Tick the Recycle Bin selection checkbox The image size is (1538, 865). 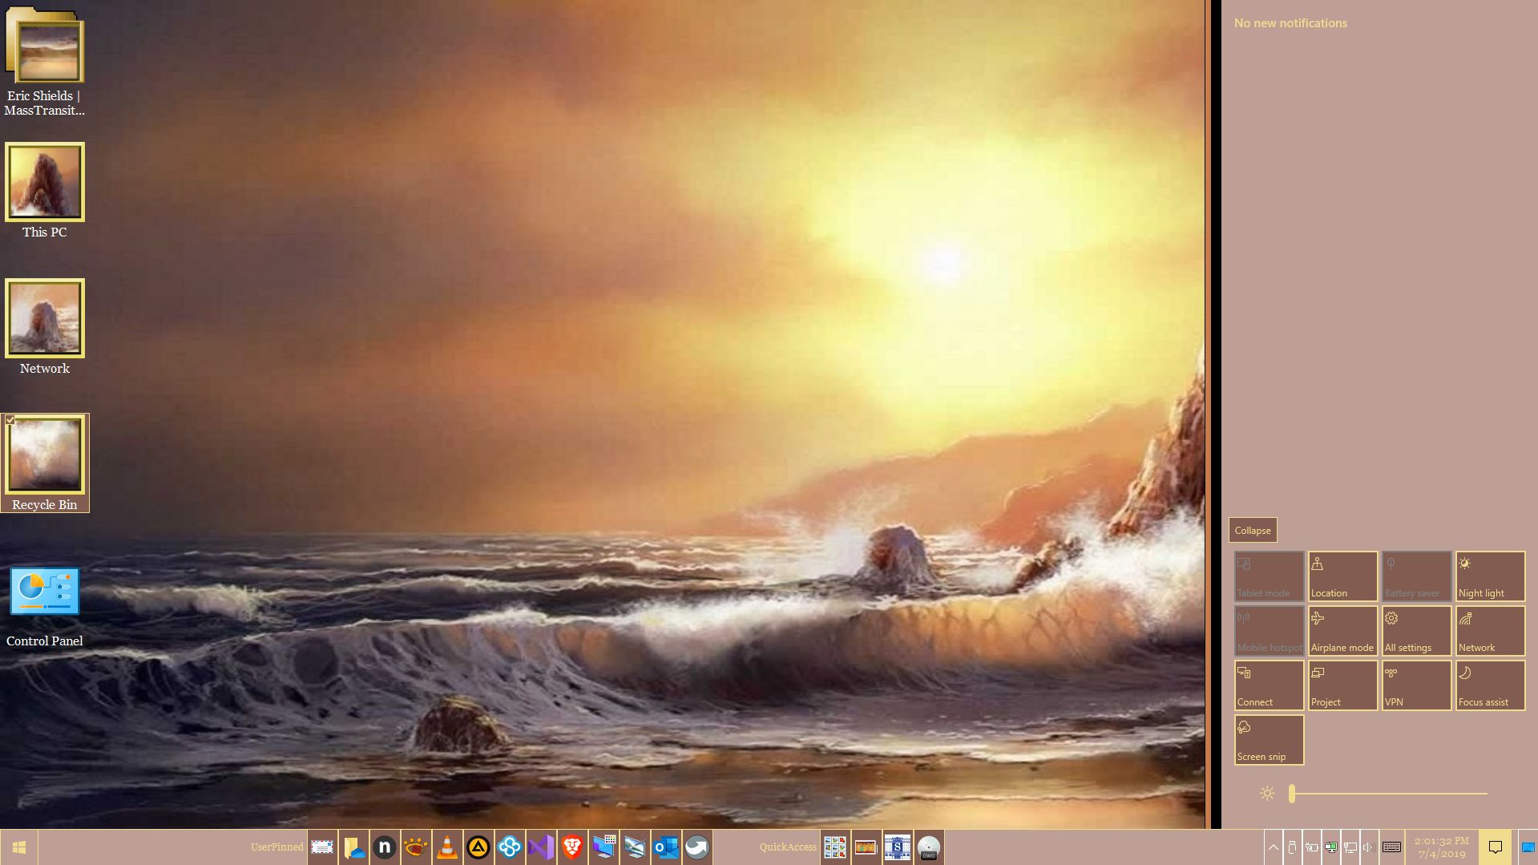[x=10, y=420]
